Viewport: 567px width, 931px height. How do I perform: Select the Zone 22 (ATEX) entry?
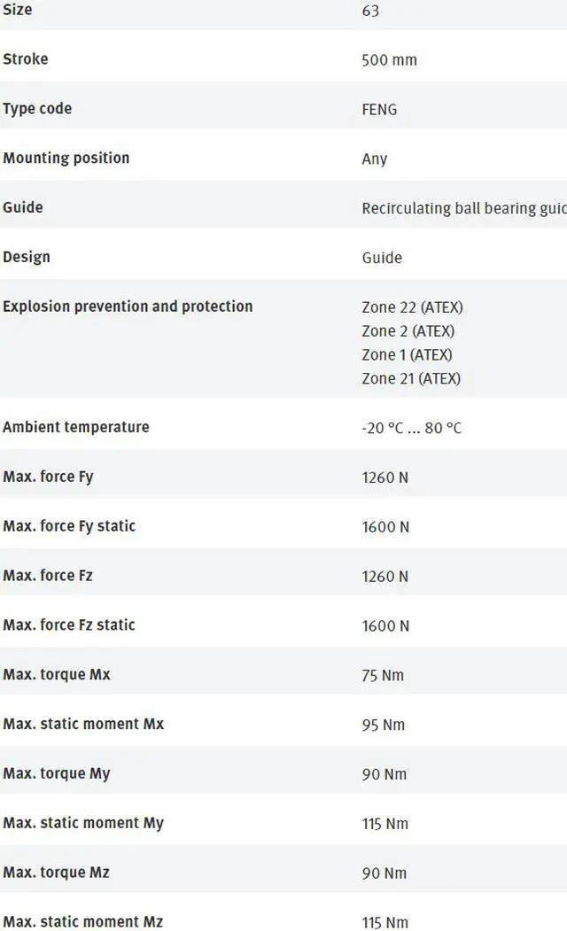point(412,307)
